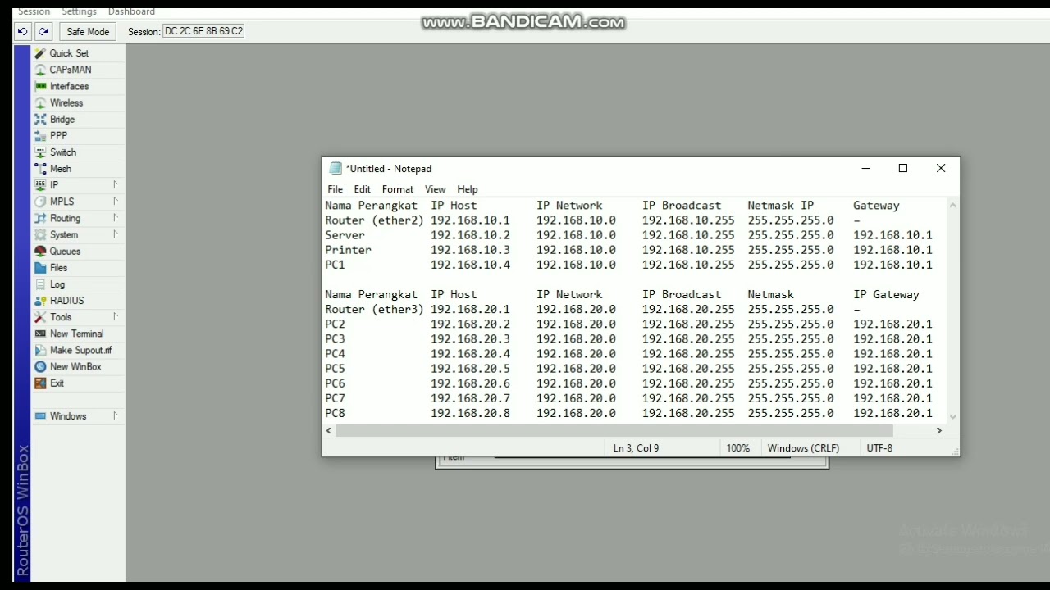Open the PPP icon in sidebar
The height and width of the screenshot is (590, 1050).
(40, 135)
